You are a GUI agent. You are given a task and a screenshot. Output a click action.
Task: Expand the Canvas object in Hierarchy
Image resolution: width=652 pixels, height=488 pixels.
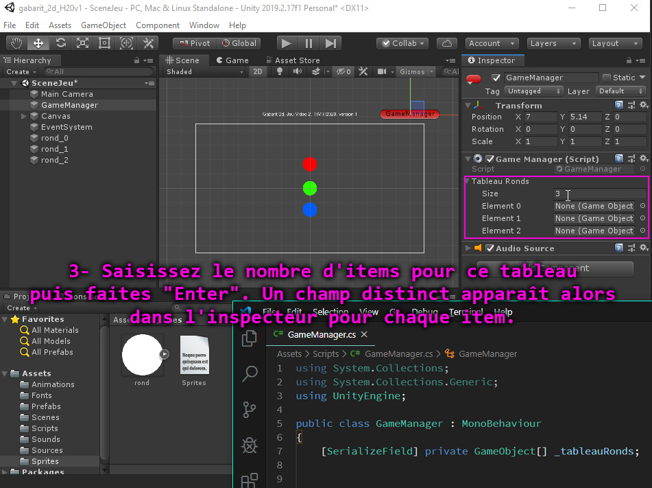tap(24, 116)
